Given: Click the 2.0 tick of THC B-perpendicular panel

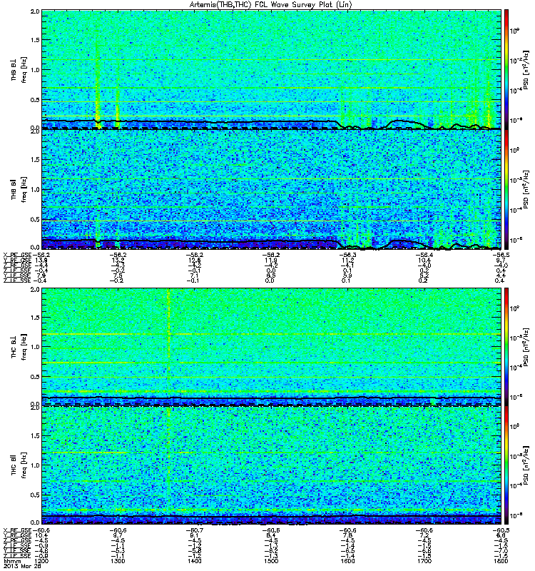Looking at the screenshot, I should tap(35, 289).
